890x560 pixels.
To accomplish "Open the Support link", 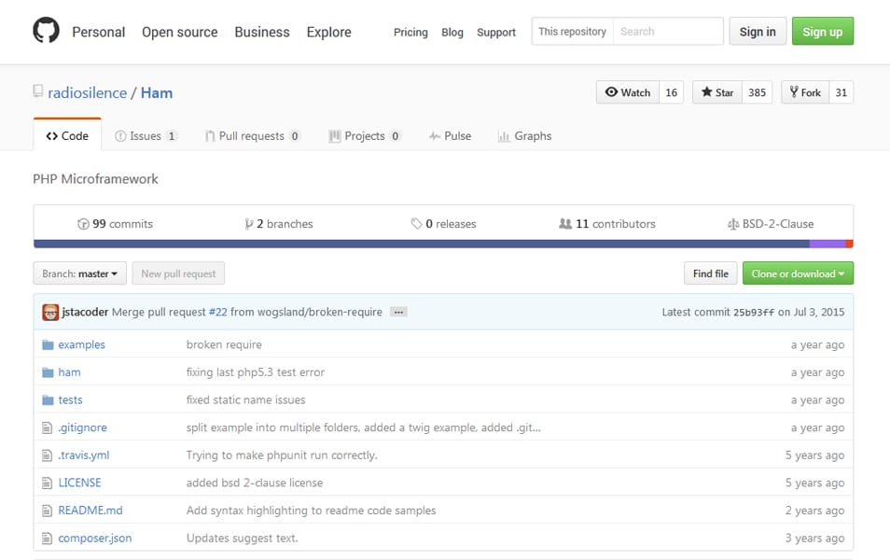I will [x=496, y=33].
